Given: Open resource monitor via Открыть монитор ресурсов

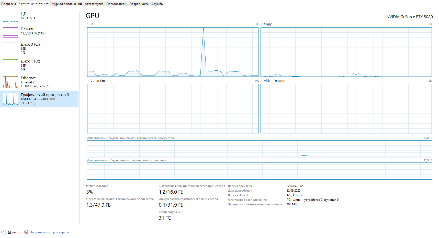Looking at the screenshot, I should [x=49, y=232].
